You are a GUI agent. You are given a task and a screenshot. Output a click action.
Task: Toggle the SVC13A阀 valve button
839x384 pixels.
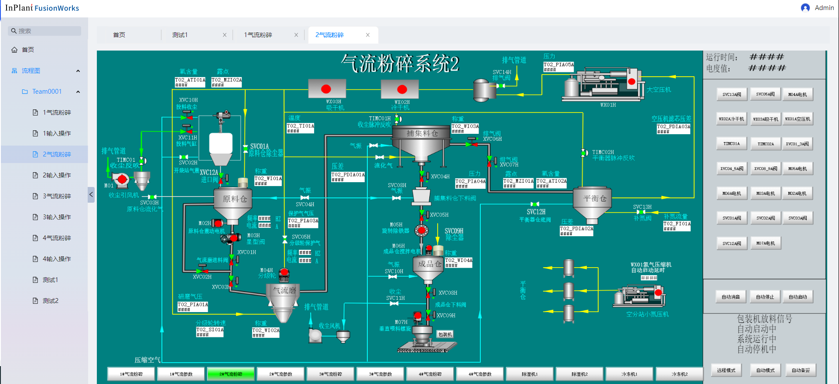[x=731, y=94]
